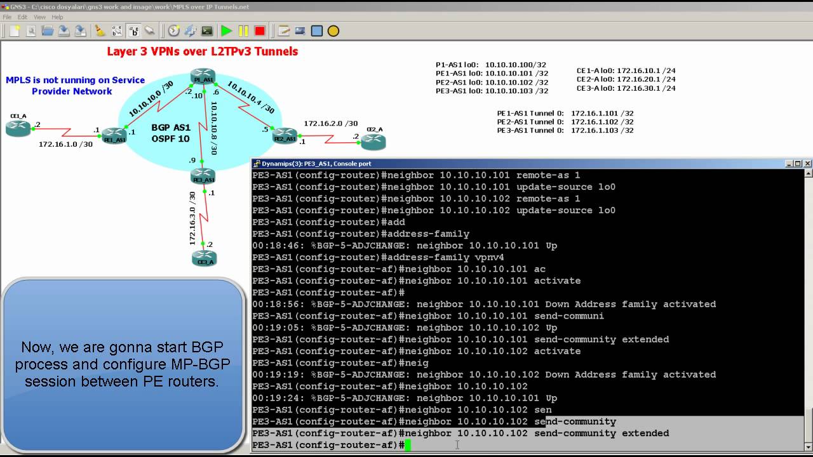Image resolution: width=813 pixels, height=457 pixels.
Task: Open the snapshot clock icon
Action: click(174, 30)
